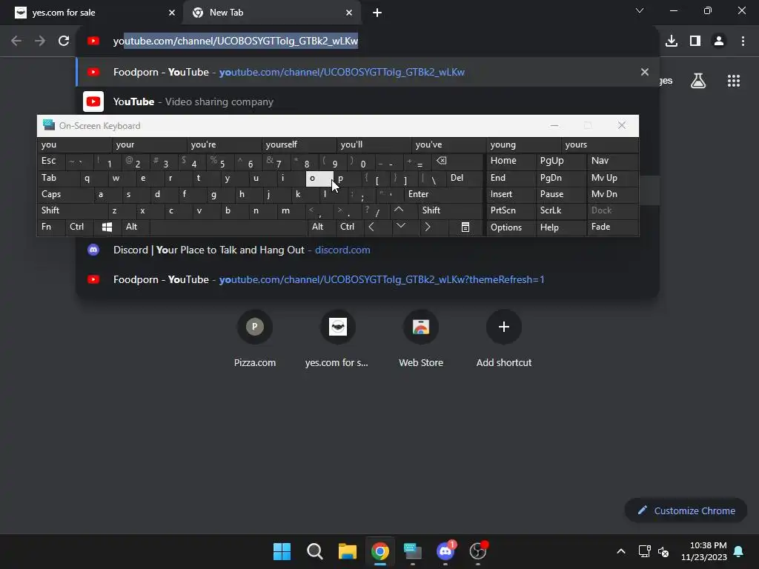Click highlighted 'o' key on keyboard
Screen dimensions: 759x569
(x=319, y=178)
